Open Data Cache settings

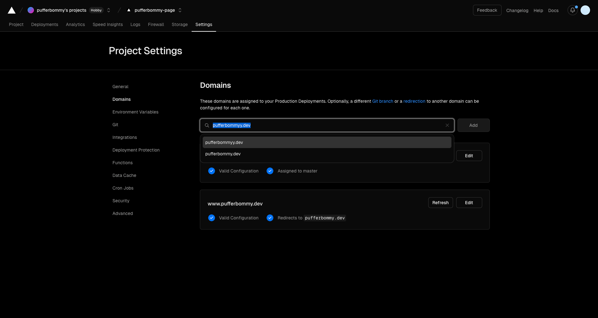click(x=124, y=175)
